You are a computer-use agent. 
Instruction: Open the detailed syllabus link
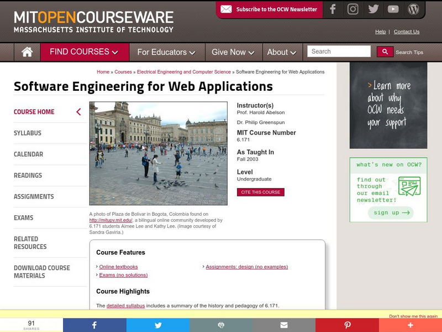point(126,306)
